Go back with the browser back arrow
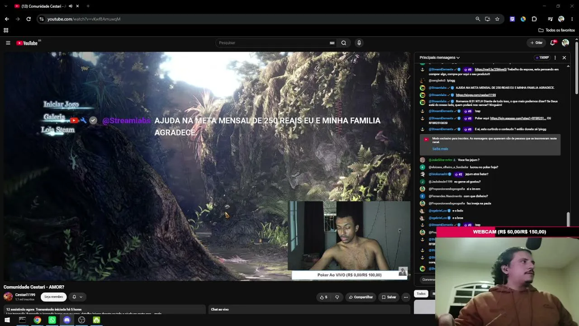The height and width of the screenshot is (326, 579). point(7,19)
